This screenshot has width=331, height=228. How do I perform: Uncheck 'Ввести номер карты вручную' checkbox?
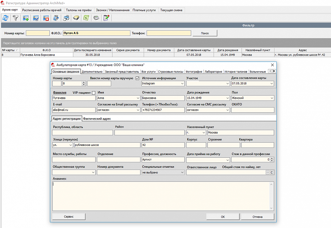(137, 78)
